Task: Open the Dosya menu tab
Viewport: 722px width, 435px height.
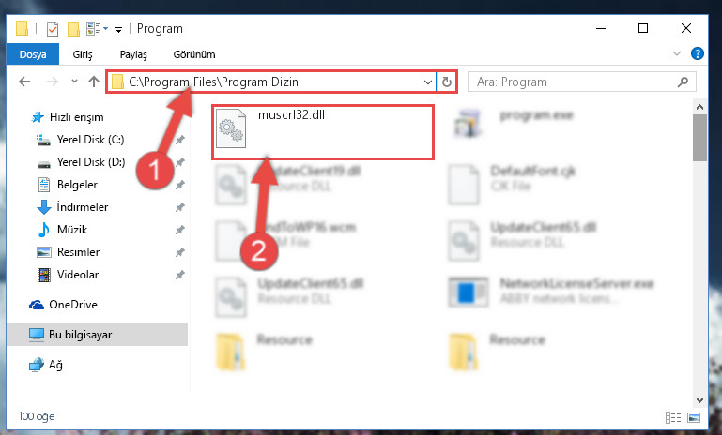Action: coord(33,54)
